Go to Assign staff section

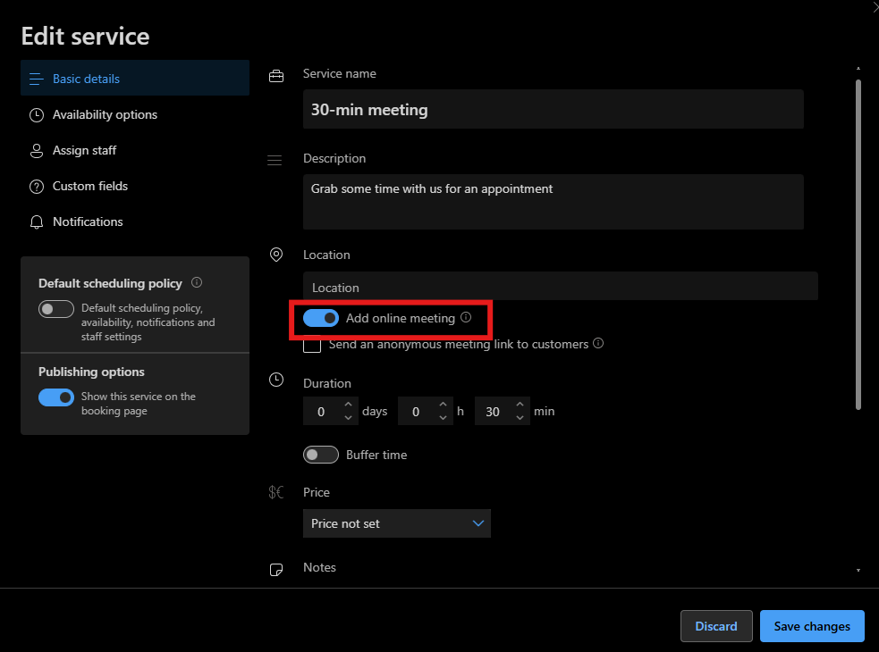coord(134,150)
